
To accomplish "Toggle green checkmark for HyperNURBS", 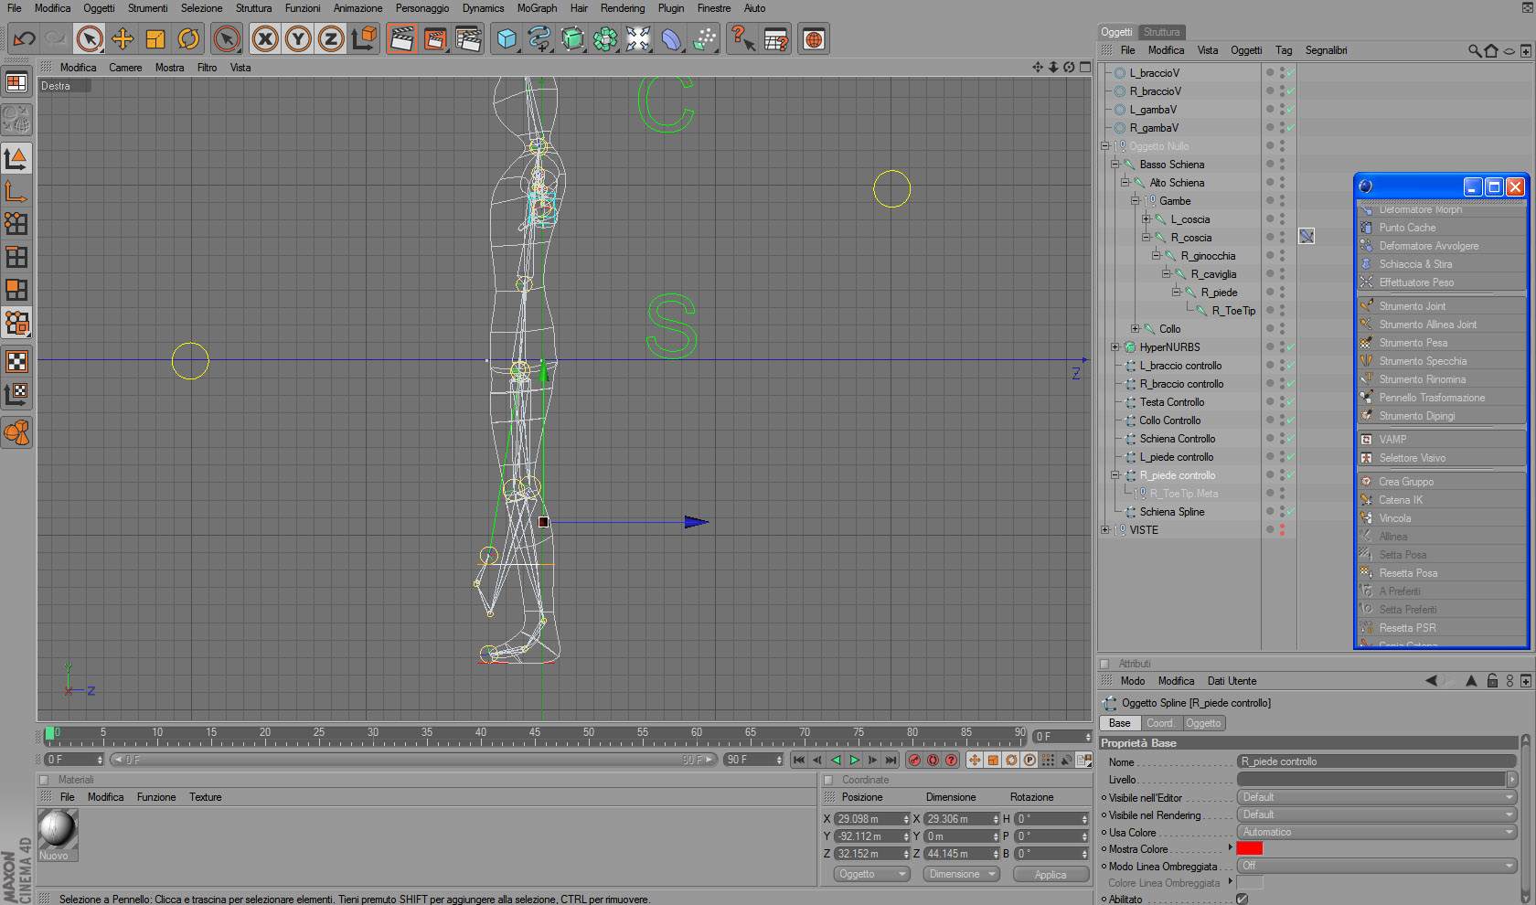I will [1290, 347].
